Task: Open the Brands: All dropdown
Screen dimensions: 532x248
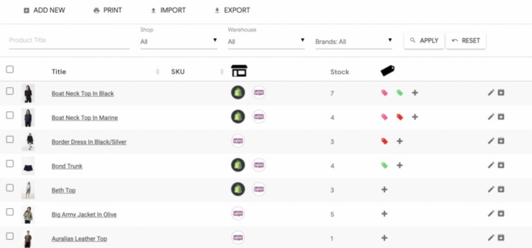Action: [354, 41]
